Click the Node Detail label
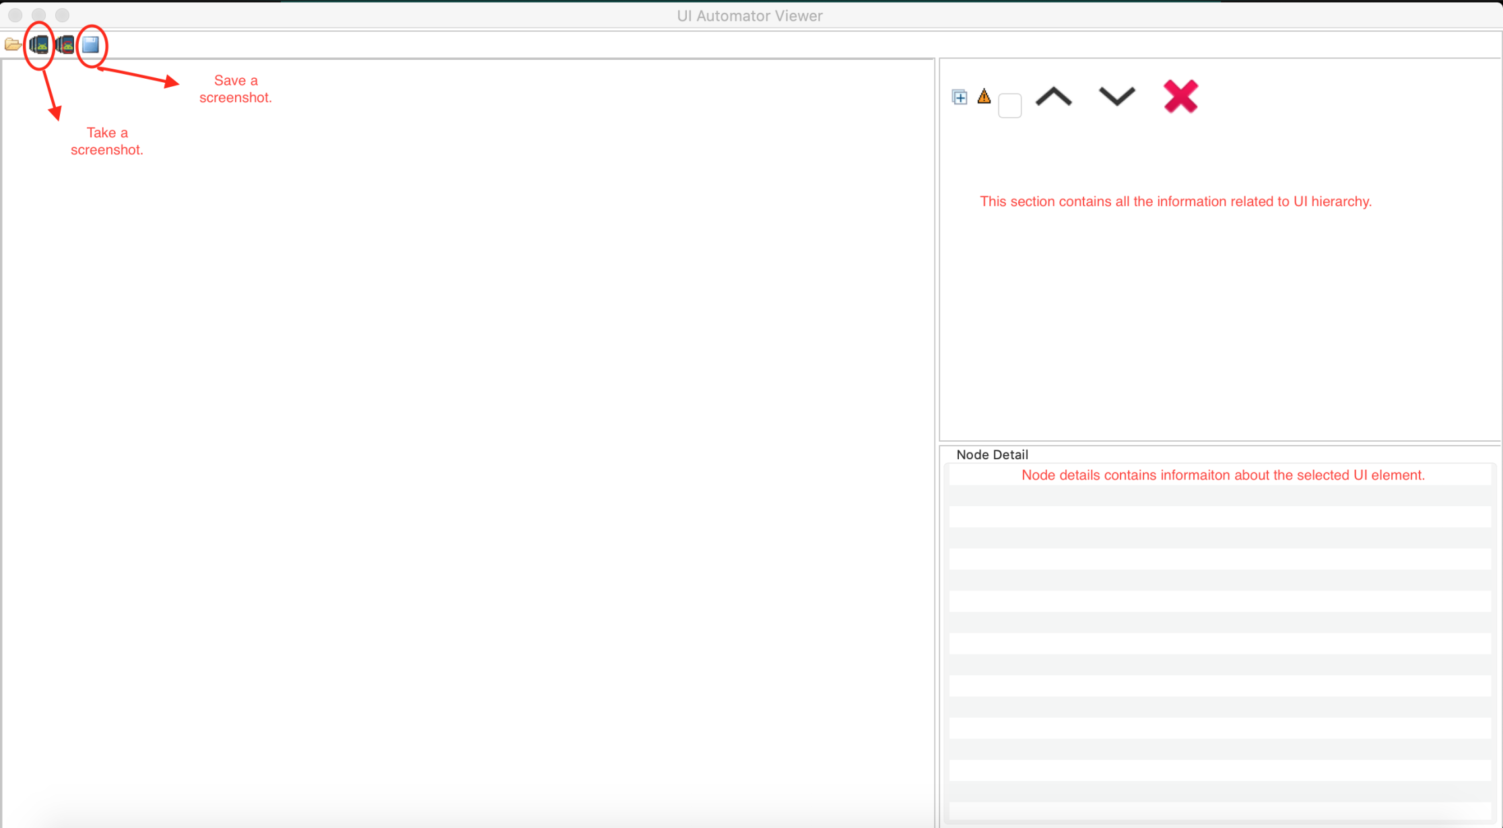 992,454
